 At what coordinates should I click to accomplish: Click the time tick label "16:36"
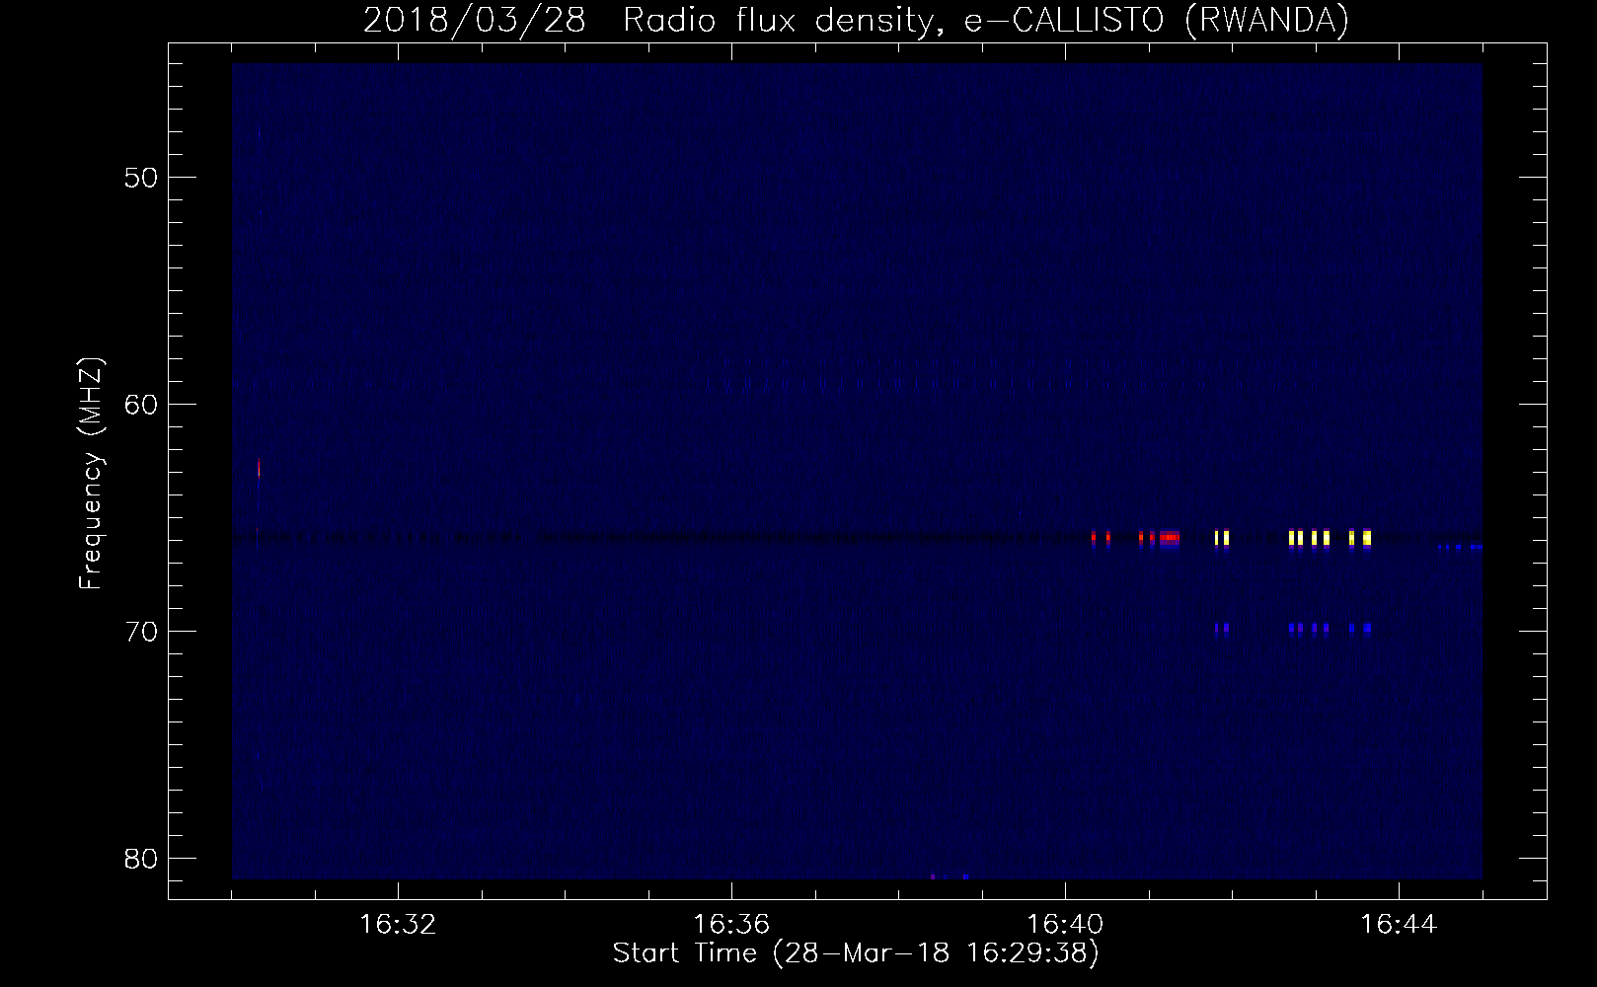731,925
